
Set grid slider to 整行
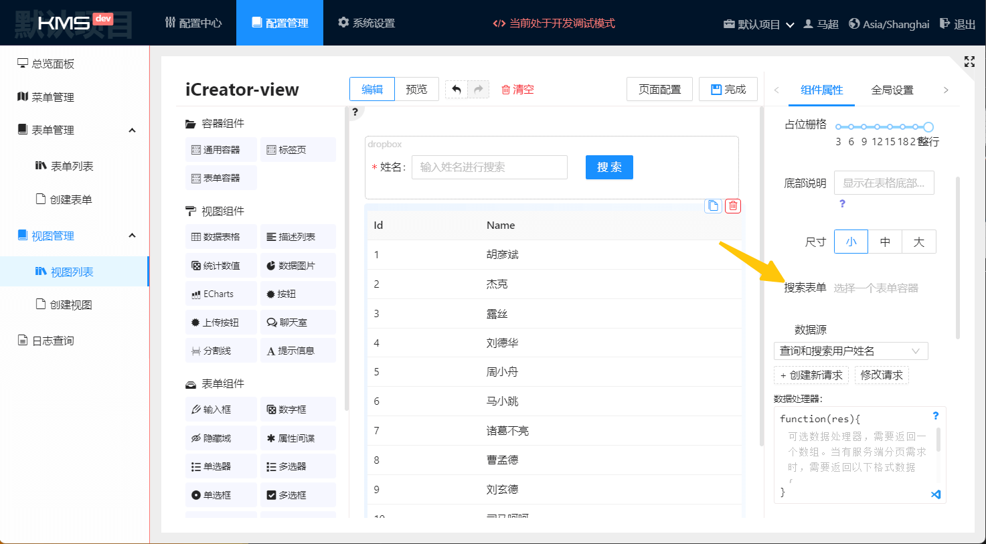(x=928, y=126)
